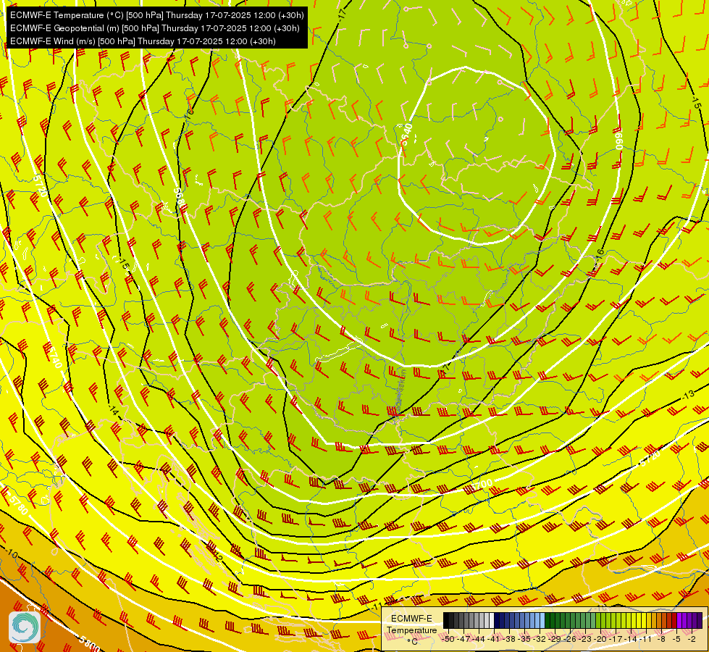Click the -13 isotherm label

pyautogui.click(x=688, y=395)
